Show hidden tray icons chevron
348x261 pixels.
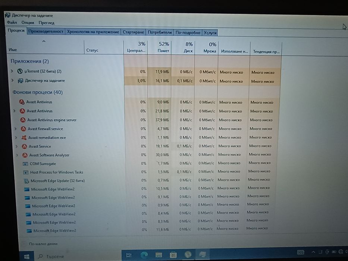(313, 252)
